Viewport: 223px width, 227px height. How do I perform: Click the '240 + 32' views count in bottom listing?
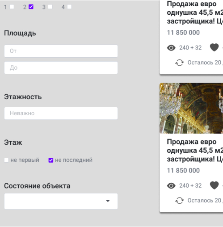tap(190, 186)
